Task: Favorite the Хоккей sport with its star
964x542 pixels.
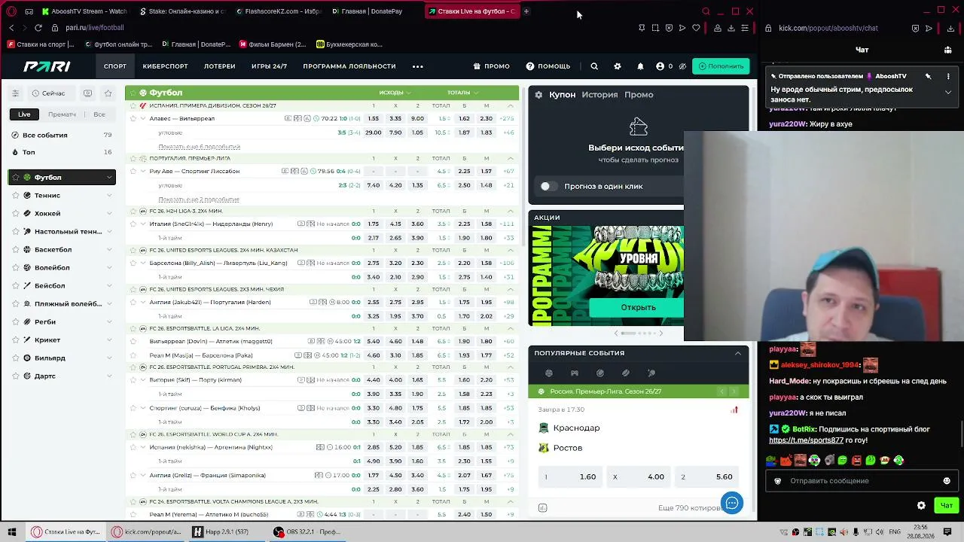Action: [x=17, y=213]
